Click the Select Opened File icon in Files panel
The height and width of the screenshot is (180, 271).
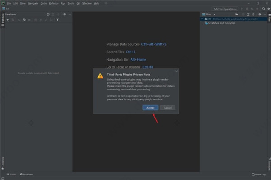coord(243,14)
